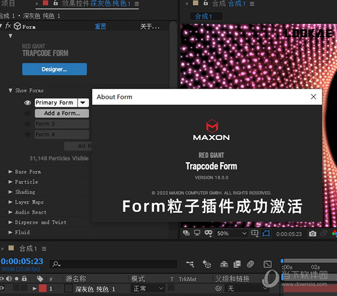Image resolution: width=337 pixels, height=296 pixels.
Task: Click the search magnifier icon in timeline
Action: [x=56, y=264]
